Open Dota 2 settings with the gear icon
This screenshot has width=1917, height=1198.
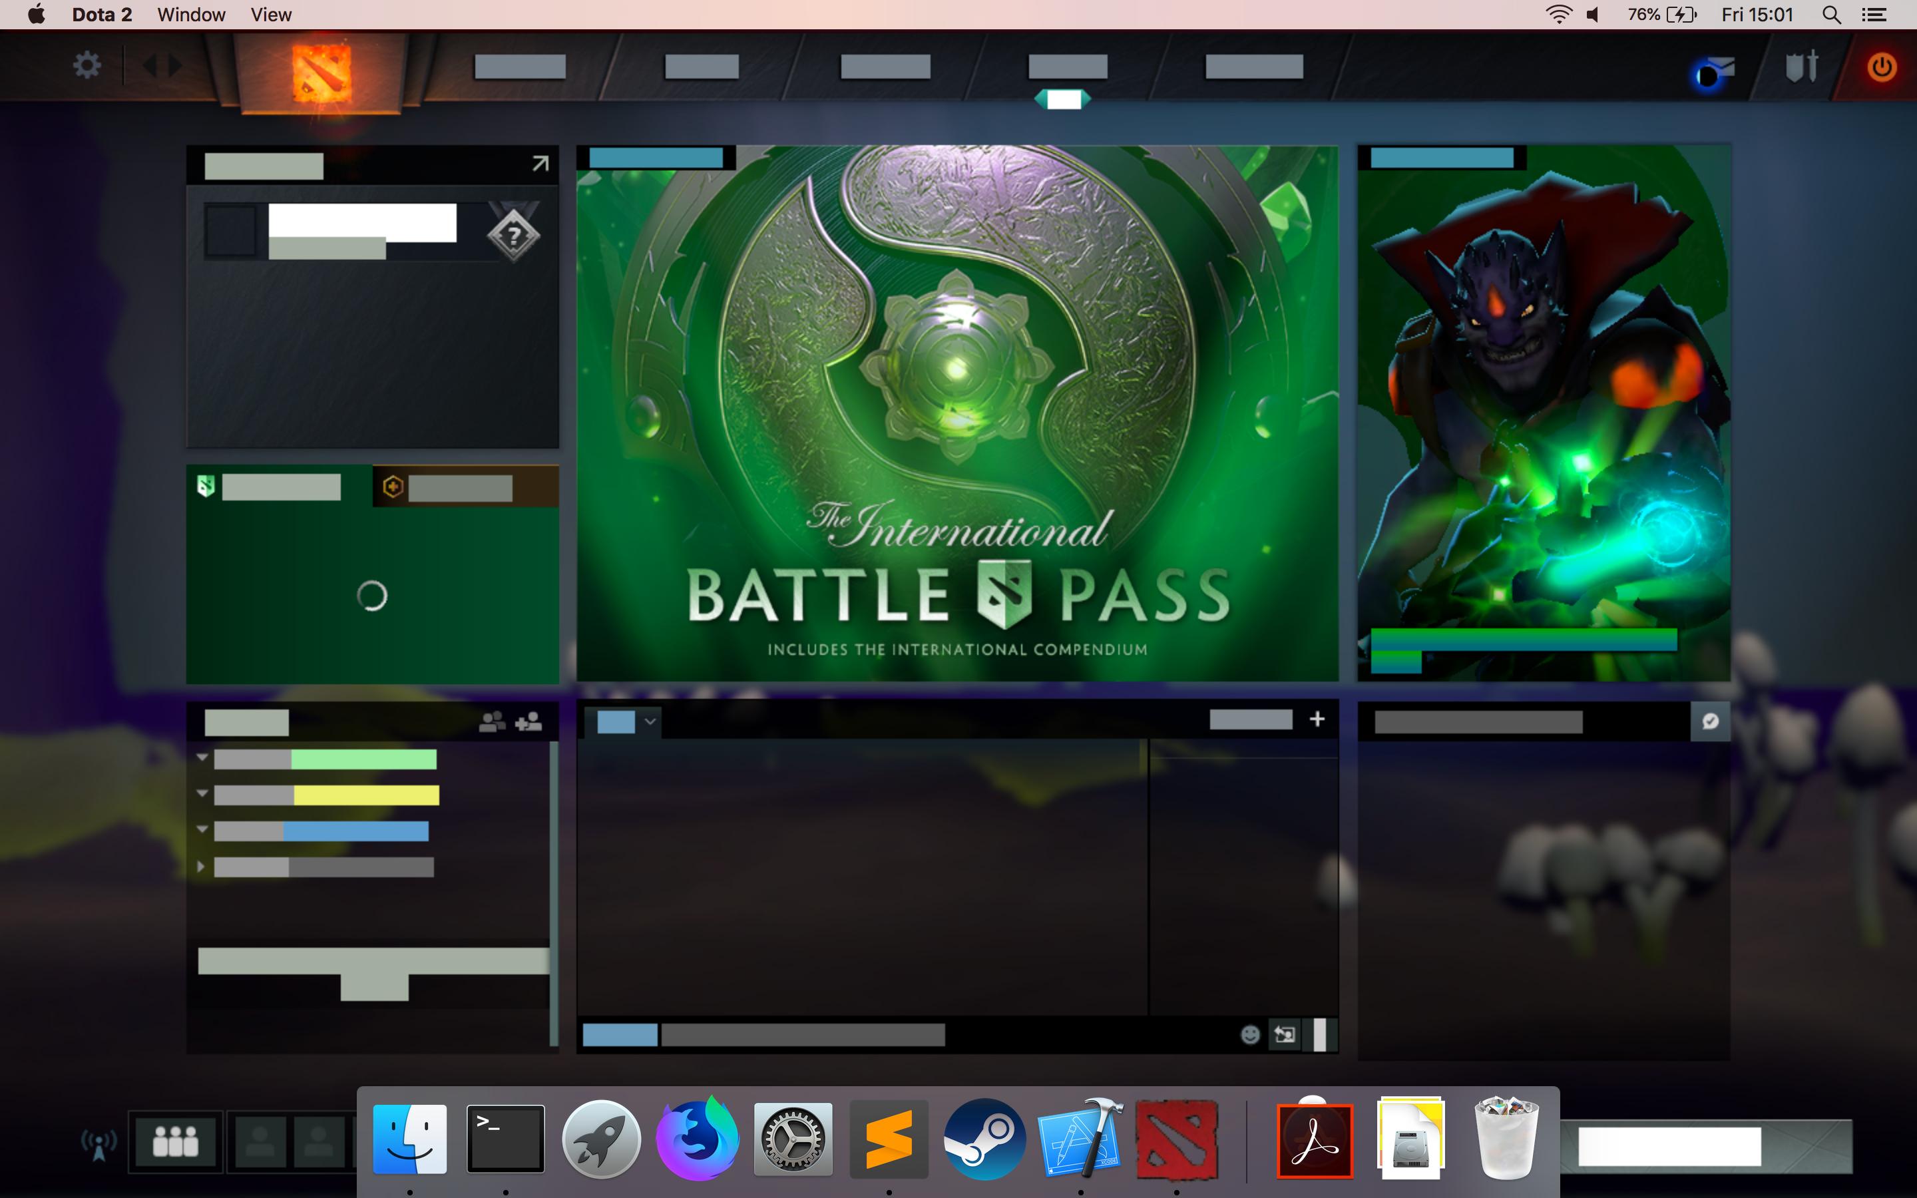click(87, 65)
